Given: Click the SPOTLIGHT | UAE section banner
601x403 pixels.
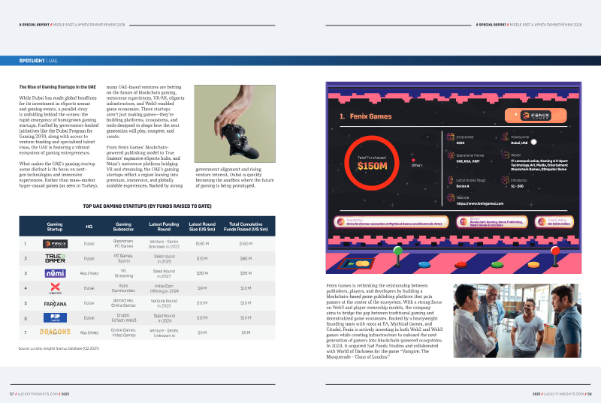Looking at the screenshot, I should pos(300,61).
